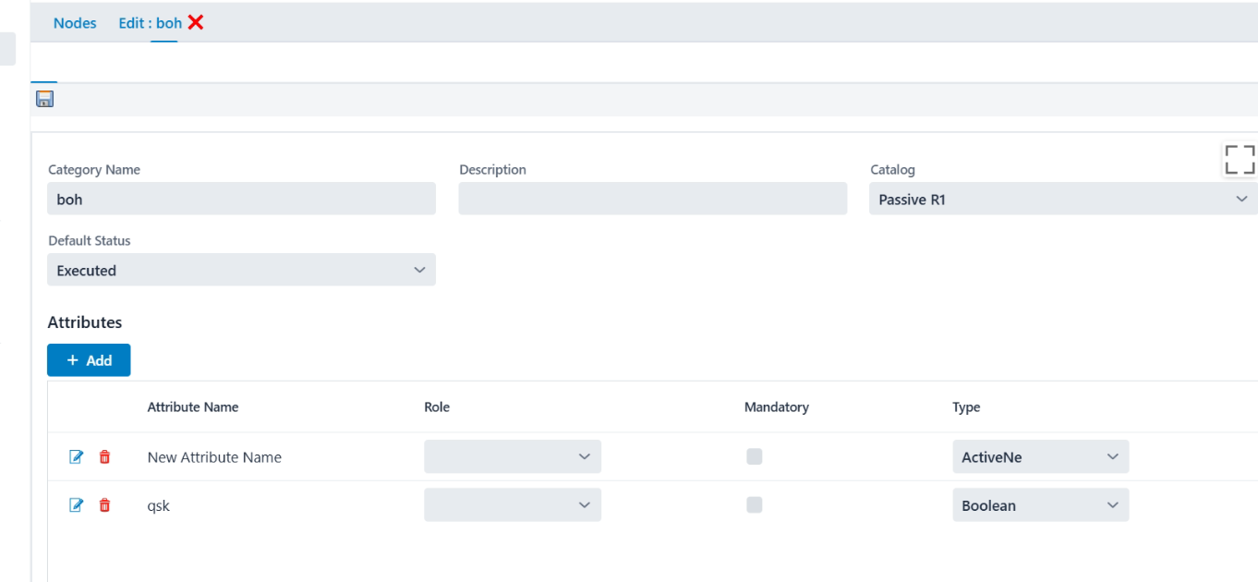This screenshot has width=1258, height=582.
Task: Enable Mandatory checkbox for qsk
Action: pyautogui.click(x=755, y=504)
